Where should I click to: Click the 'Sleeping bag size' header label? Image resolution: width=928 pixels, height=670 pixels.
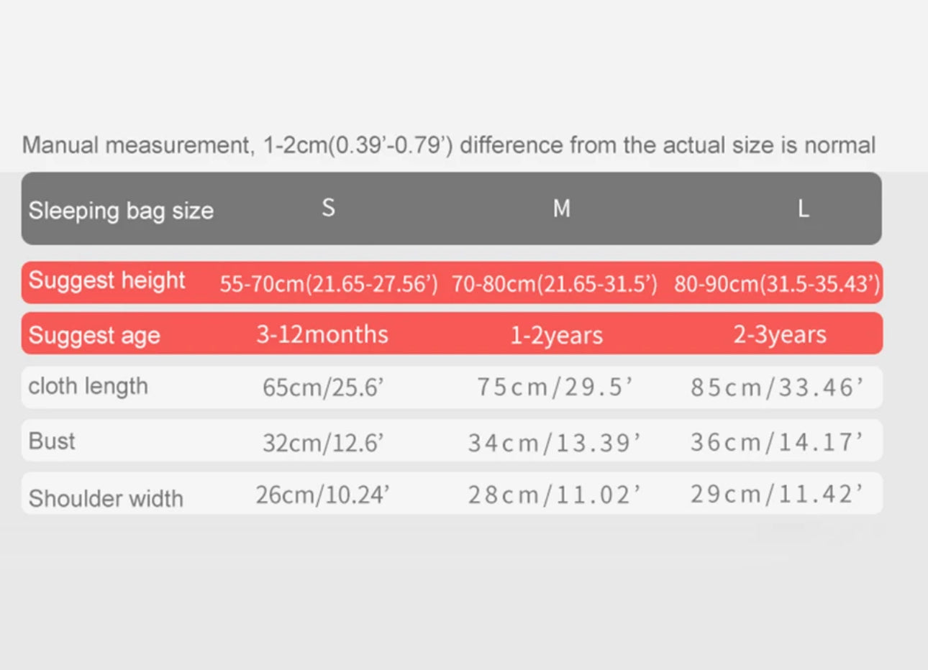[121, 211]
